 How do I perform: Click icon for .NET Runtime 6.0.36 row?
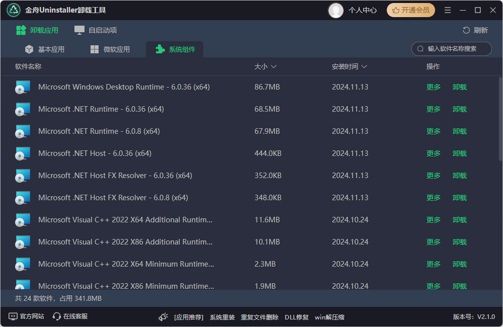pyautogui.click(x=23, y=110)
